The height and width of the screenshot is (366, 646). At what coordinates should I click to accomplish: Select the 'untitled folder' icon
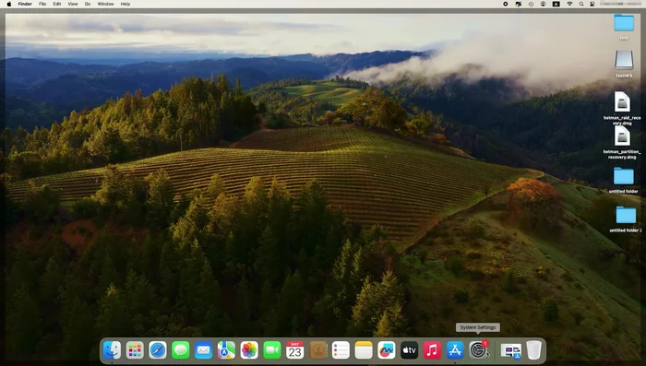pos(623,176)
